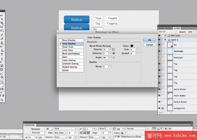This screenshot has width=197, height=140.
Task: Click the Tagged tag on canvas
Action: pyautogui.click(x=111, y=18)
